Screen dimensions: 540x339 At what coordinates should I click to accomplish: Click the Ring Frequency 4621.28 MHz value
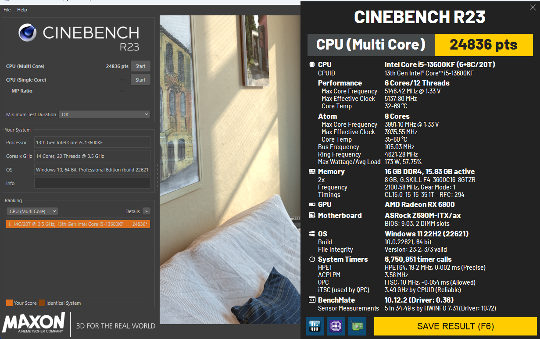point(401,154)
